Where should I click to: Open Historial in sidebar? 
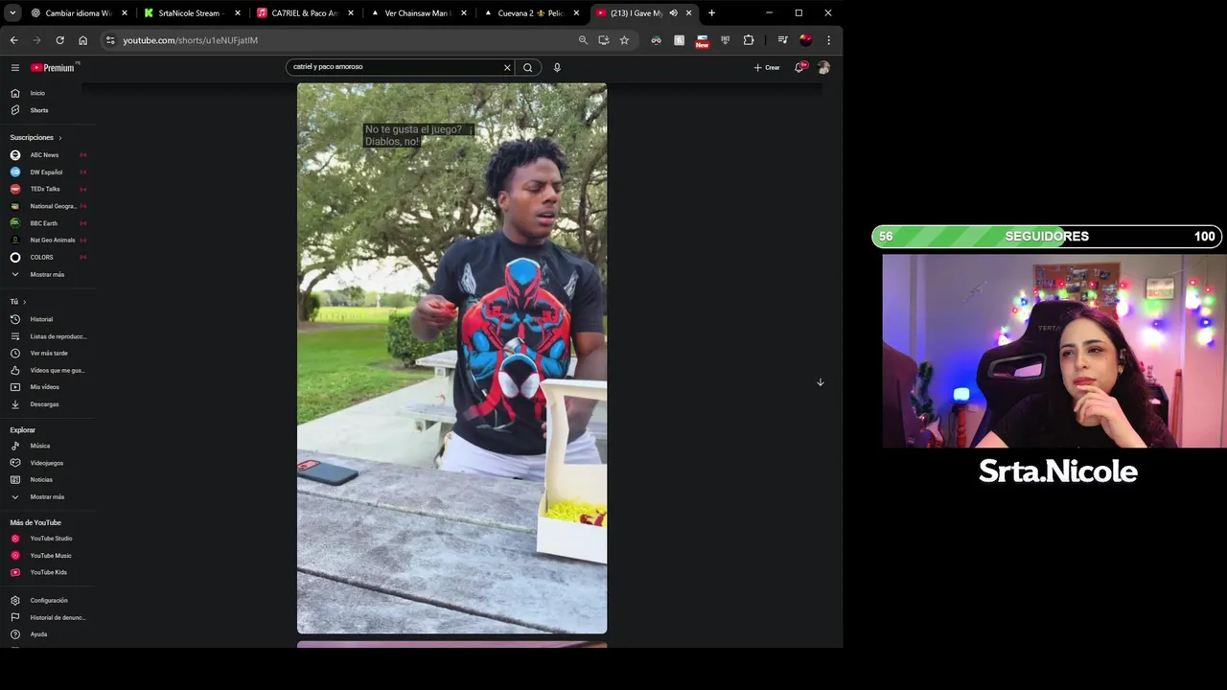click(43, 319)
